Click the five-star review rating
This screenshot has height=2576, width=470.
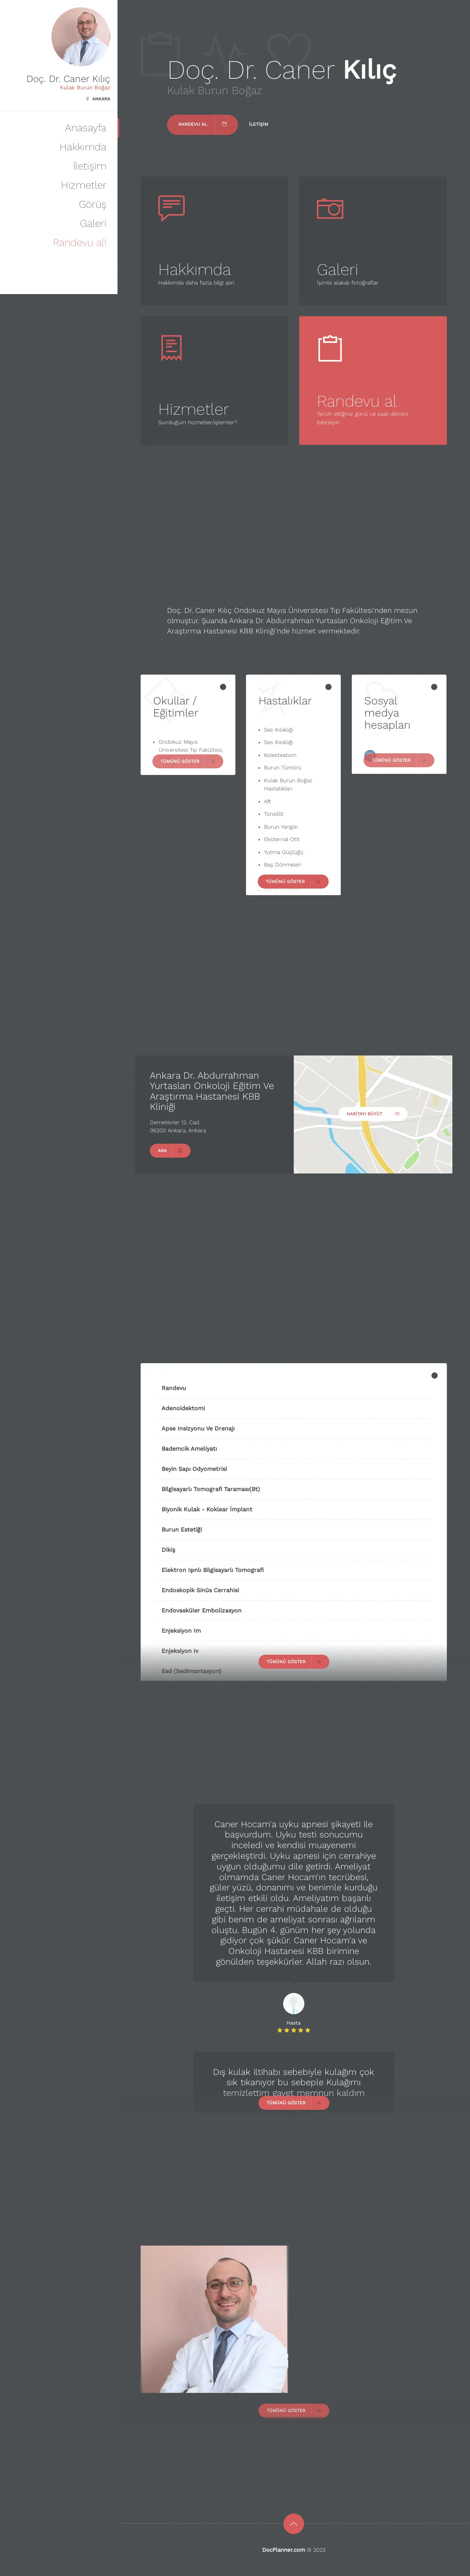pos(293,2030)
